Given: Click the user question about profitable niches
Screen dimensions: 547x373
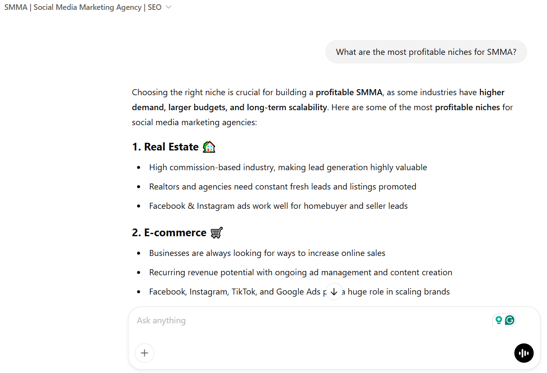Looking at the screenshot, I should [x=426, y=52].
